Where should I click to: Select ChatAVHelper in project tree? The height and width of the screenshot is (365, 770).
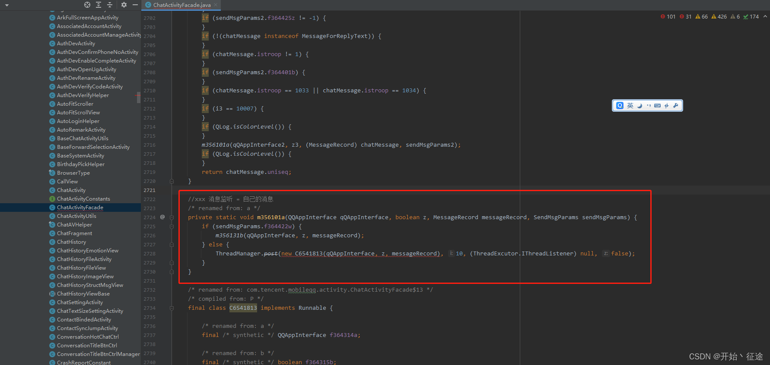pos(74,225)
